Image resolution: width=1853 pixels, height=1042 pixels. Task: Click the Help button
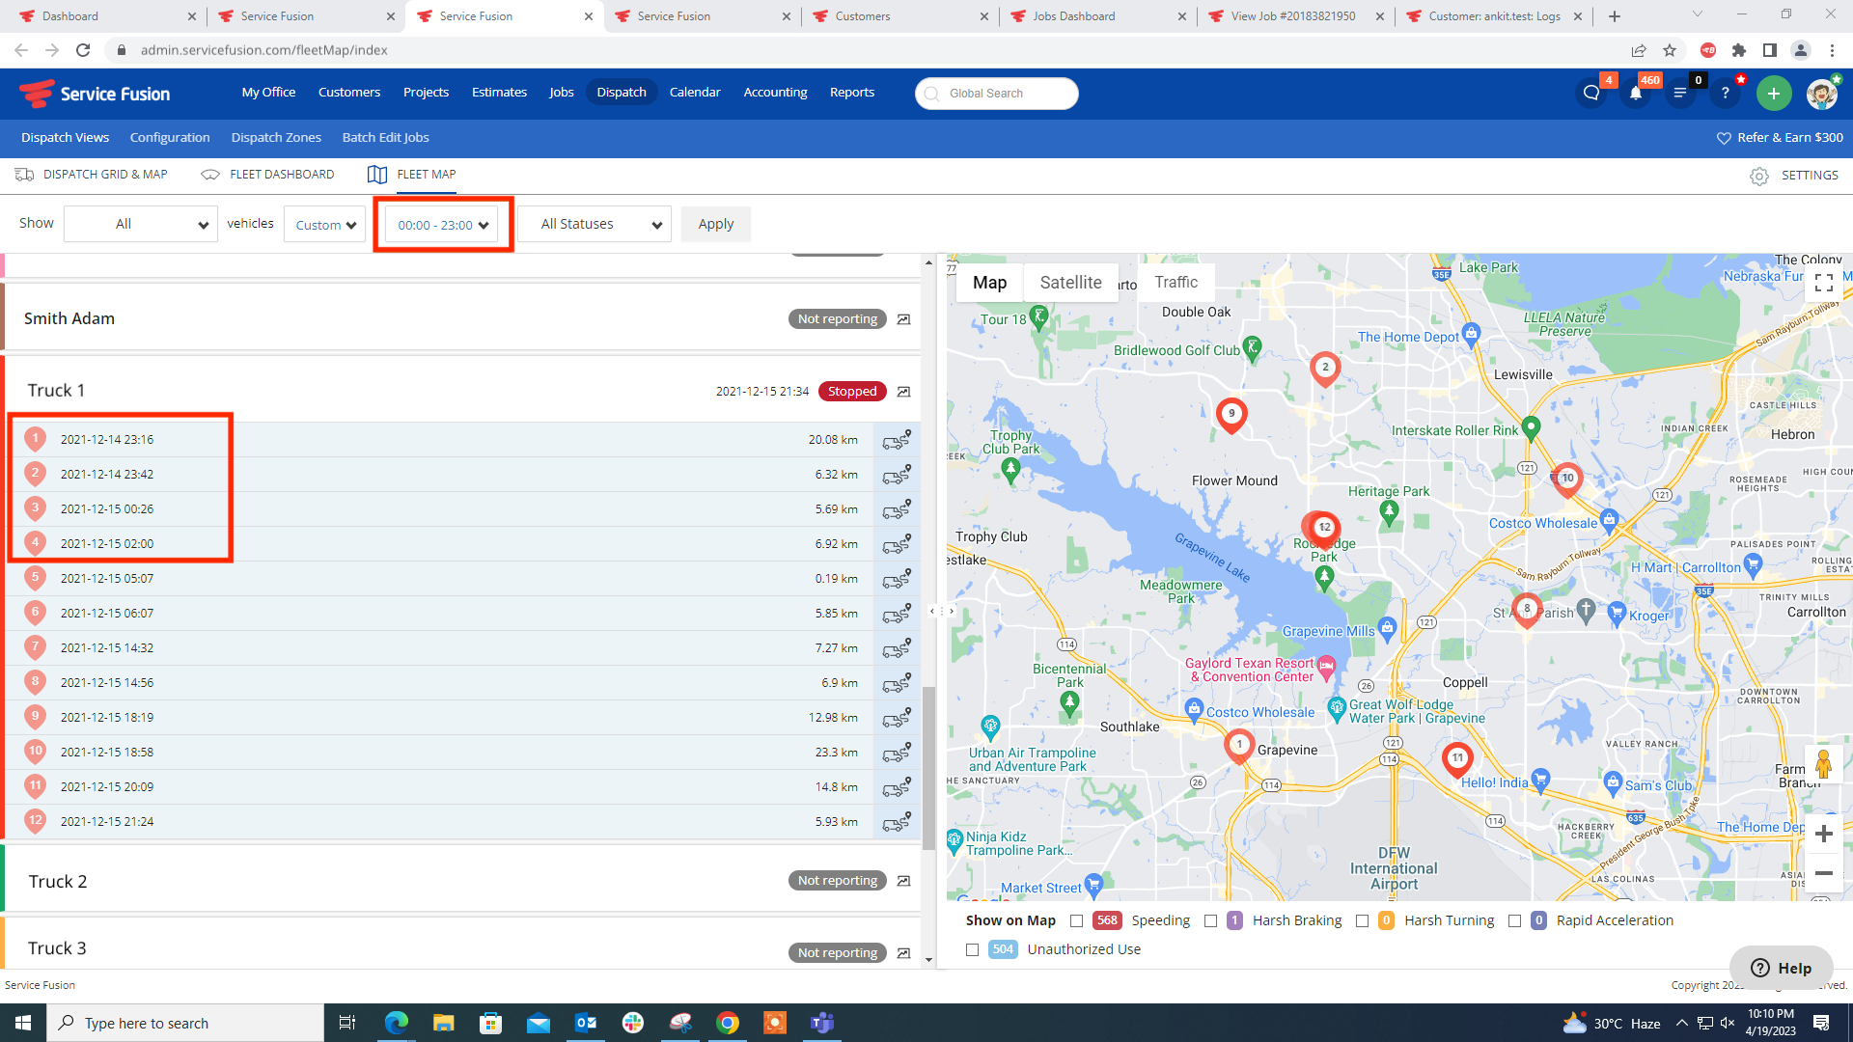(x=1782, y=968)
